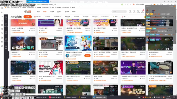177x99 pixels.
Task: Click the browser sidebar reading book icon
Action: [x=2, y=16]
